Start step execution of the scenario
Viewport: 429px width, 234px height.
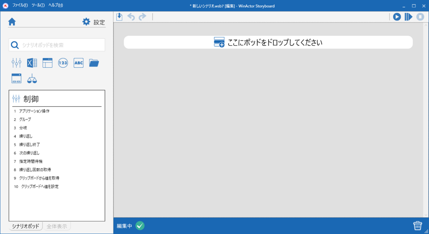pyautogui.click(x=409, y=16)
